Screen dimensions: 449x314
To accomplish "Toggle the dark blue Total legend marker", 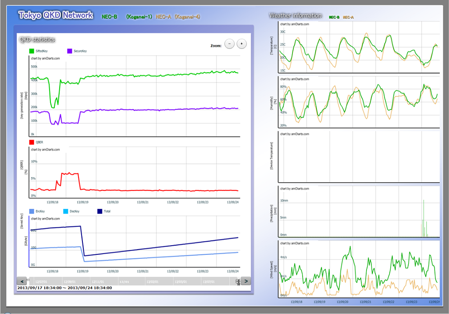I will tap(100, 212).
